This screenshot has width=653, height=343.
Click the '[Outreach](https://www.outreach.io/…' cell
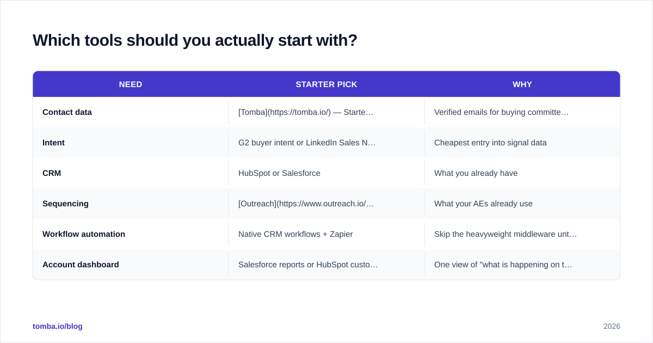(326, 204)
